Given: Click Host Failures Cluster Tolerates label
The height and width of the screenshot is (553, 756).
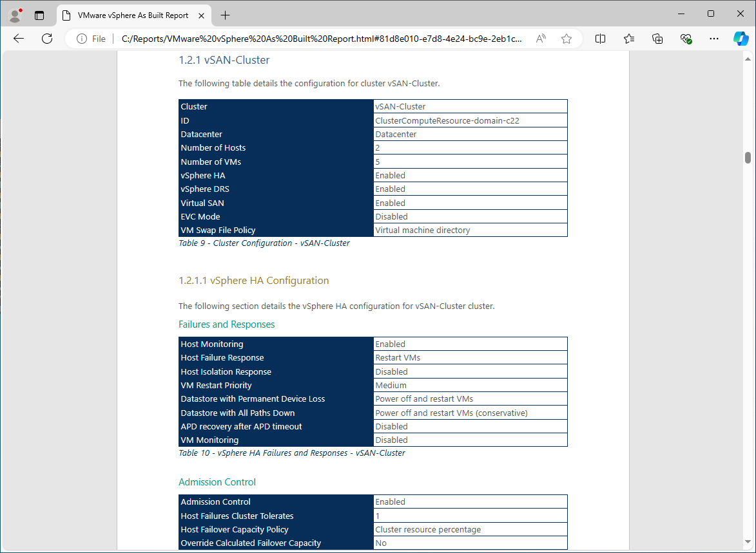Looking at the screenshot, I should pyautogui.click(x=237, y=516).
